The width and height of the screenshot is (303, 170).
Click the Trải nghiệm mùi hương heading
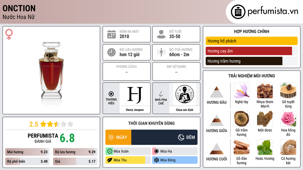coord(252,76)
